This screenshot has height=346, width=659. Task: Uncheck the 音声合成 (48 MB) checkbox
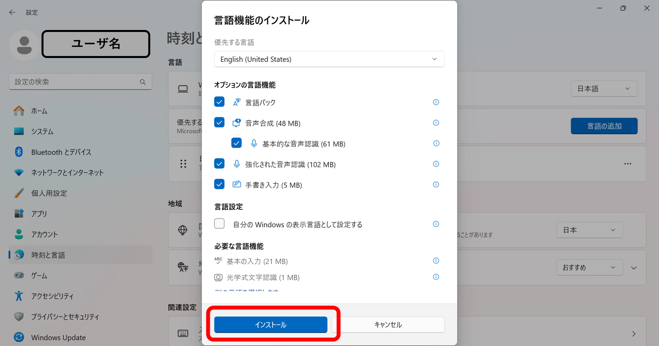(x=219, y=123)
